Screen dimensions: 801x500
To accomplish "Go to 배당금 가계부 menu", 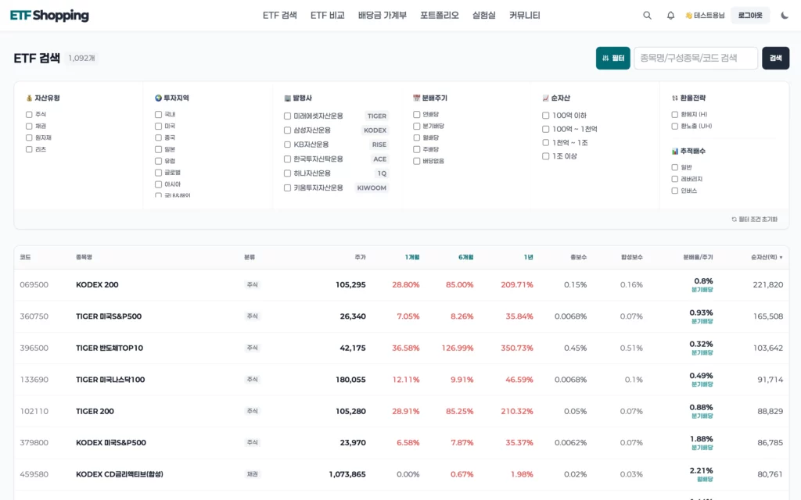I will click(382, 16).
